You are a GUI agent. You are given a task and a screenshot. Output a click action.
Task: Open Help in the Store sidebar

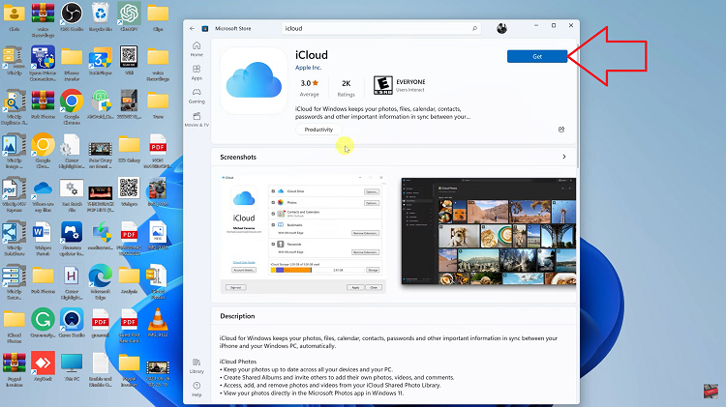coord(197,390)
